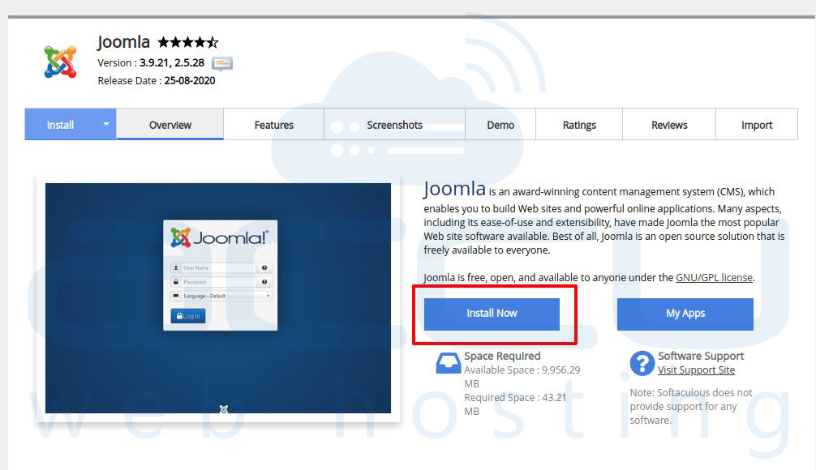Image resolution: width=816 pixels, height=470 pixels.
Task: Open the Features tab
Action: pyautogui.click(x=273, y=125)
